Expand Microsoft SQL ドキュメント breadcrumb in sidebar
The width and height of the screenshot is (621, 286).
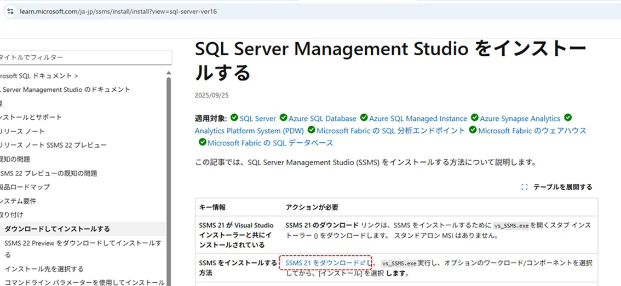click(x=38, y=76)
